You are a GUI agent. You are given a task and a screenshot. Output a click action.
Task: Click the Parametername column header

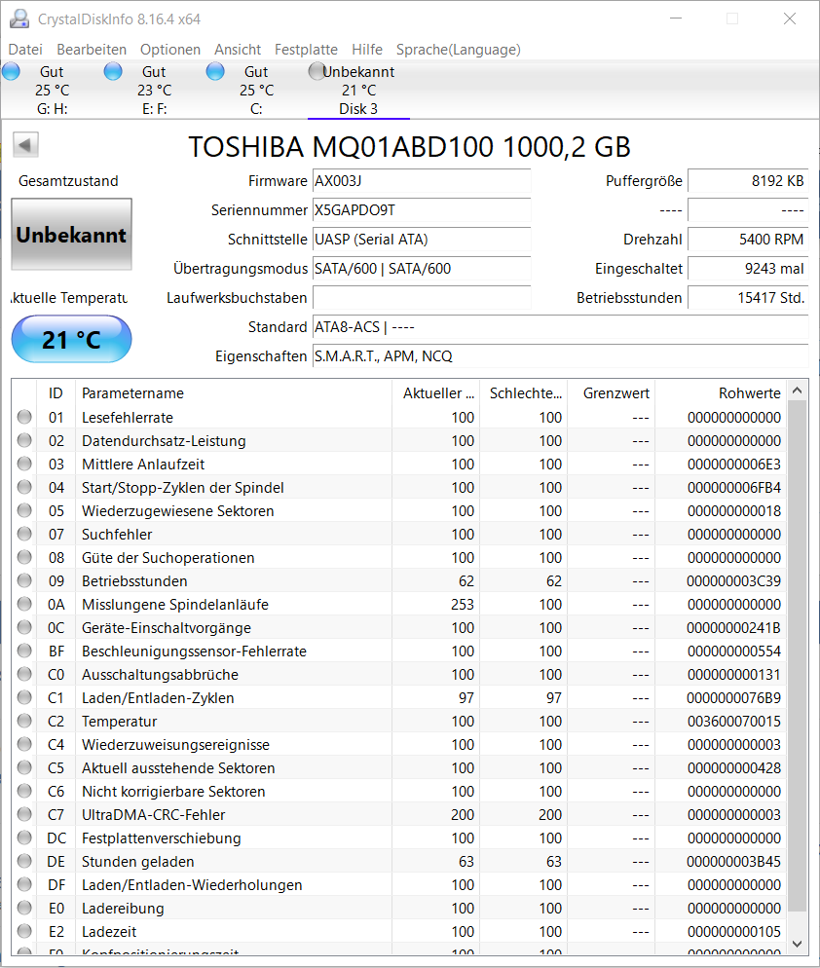234,393
